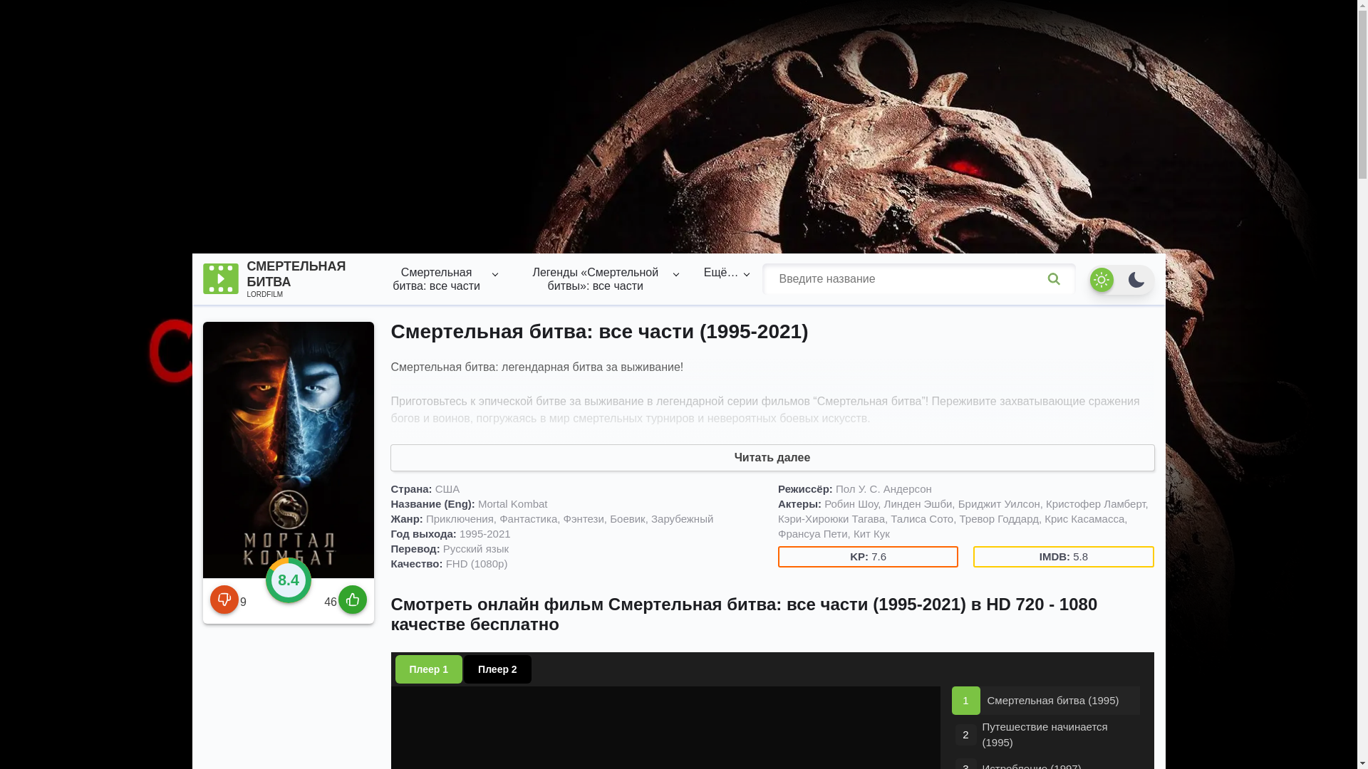
Task: Click the actor link 'Тревор Годдард'
Action: click(999, 519)
